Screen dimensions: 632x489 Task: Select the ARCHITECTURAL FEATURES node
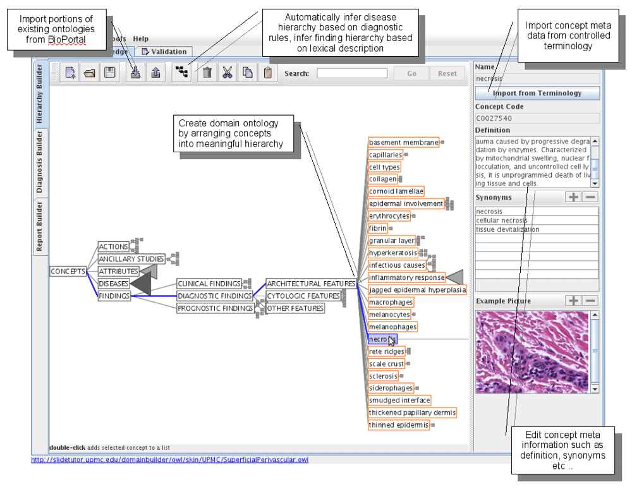311,284
